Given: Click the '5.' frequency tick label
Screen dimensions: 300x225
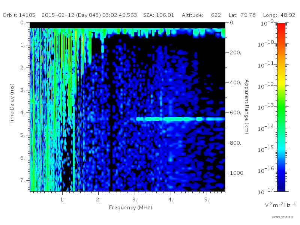Looking at the screenshot, I should (207, 200).
